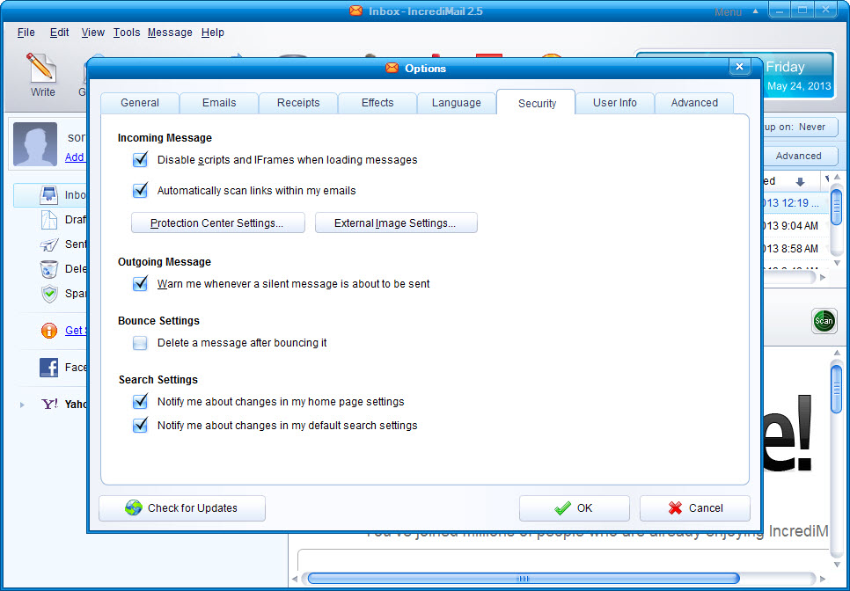
Task: Switch to the Language tab
Action: (x=457, y=103)
